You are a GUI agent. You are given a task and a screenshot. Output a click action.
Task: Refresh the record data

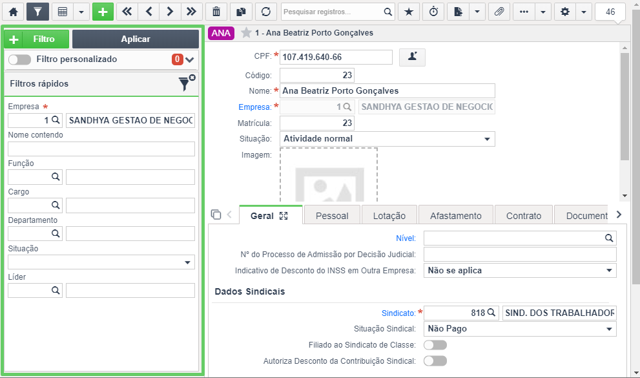(266, 12)
